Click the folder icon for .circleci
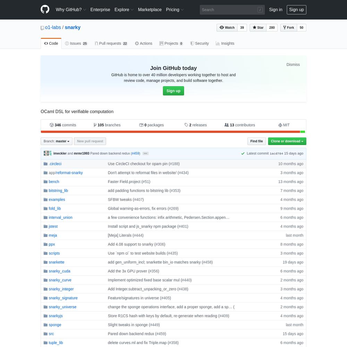 (45, 164)
